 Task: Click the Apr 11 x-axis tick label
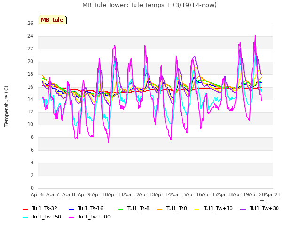[116, 194]
